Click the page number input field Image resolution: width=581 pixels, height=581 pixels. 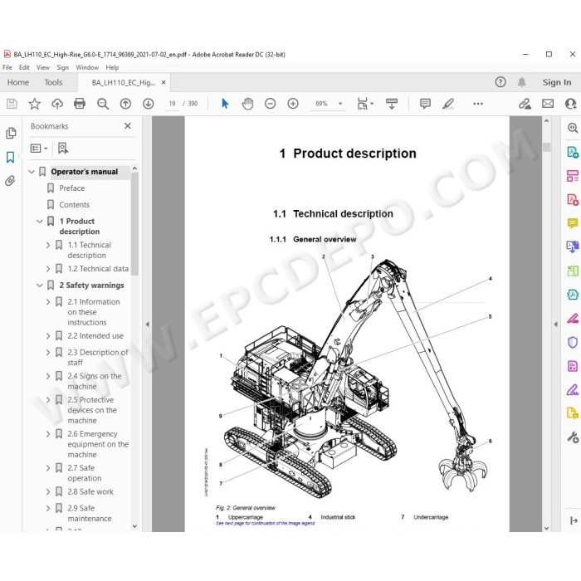click(172, 104)
